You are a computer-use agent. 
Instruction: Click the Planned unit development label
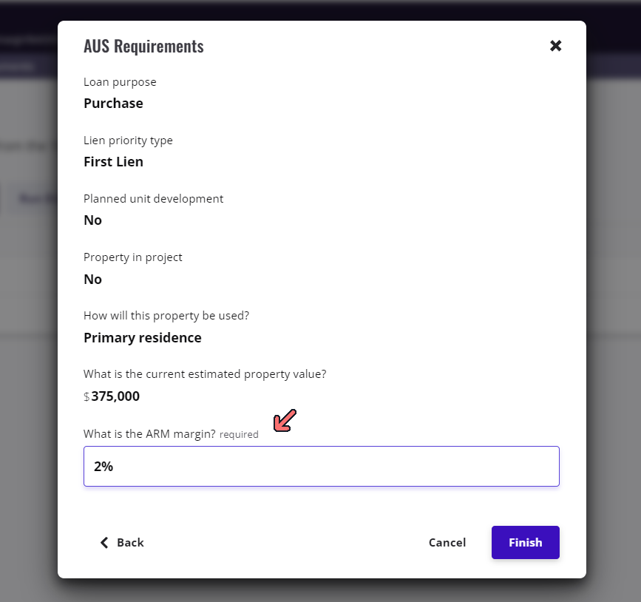tap(153, 198)
